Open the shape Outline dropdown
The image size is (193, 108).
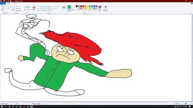57,6
